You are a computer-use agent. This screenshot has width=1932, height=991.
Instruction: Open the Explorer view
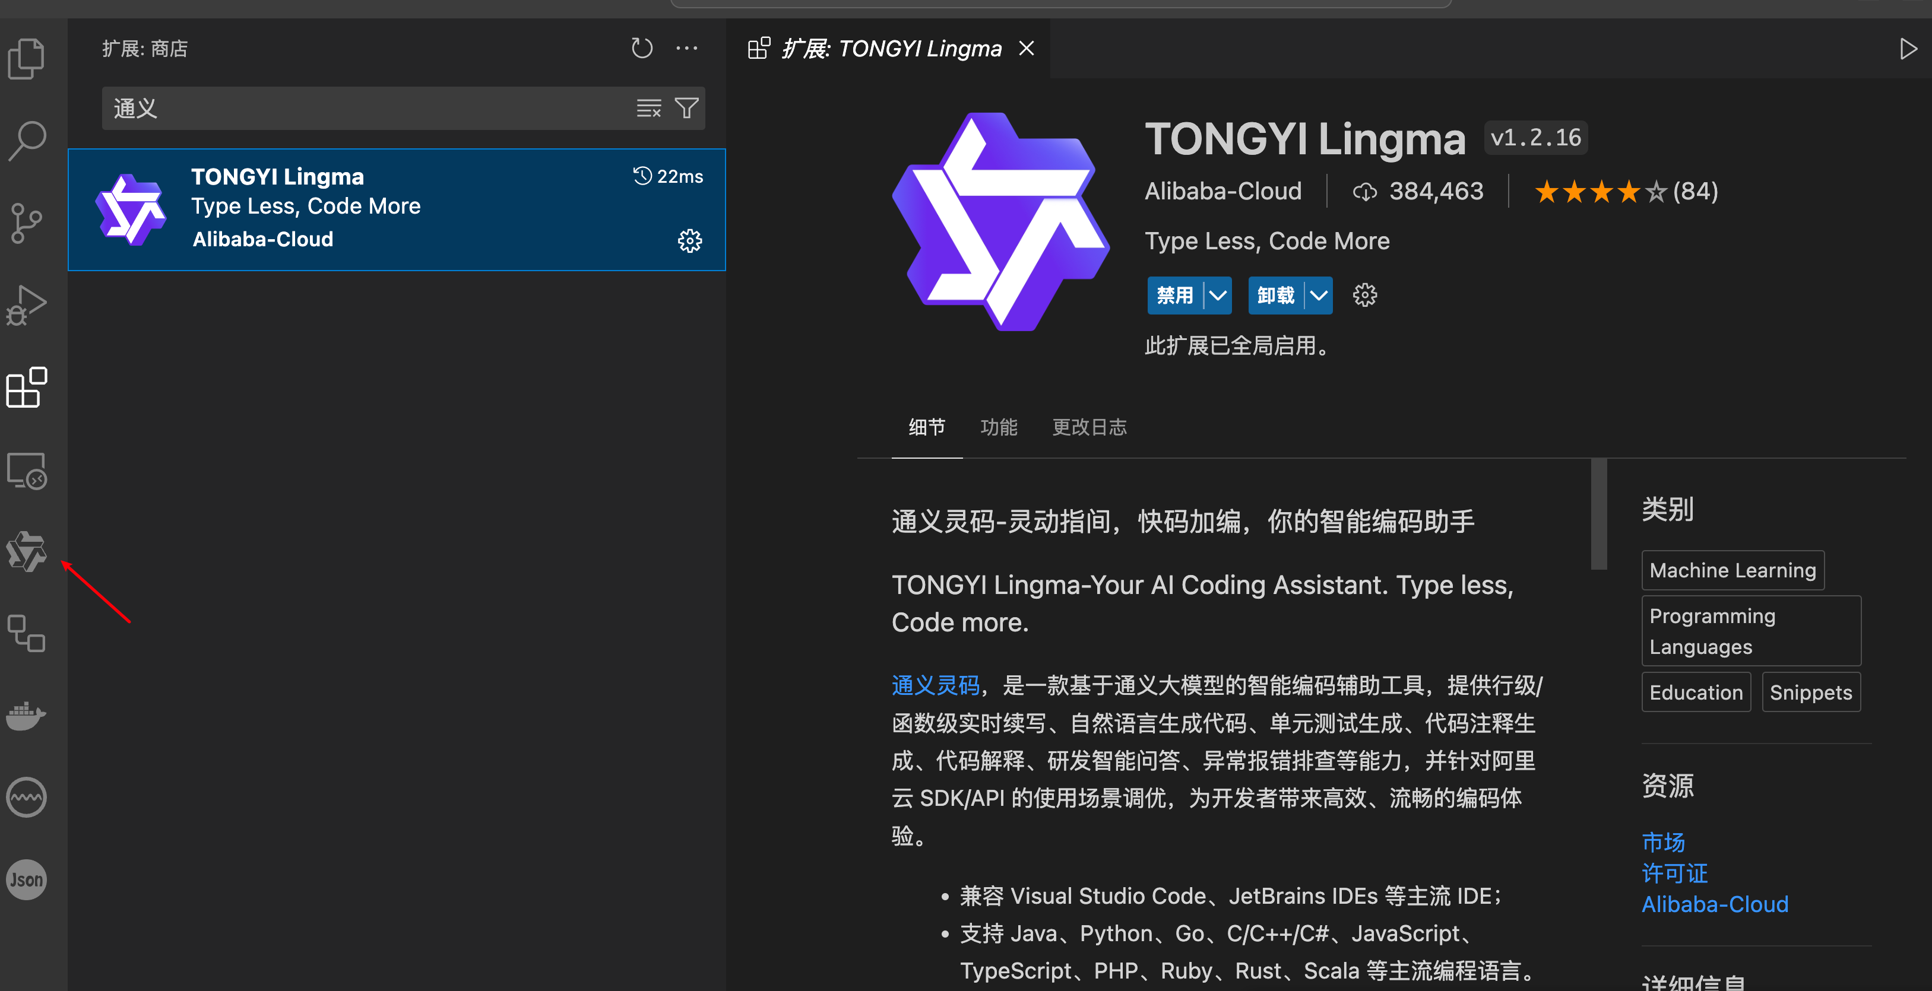[27, 59]
